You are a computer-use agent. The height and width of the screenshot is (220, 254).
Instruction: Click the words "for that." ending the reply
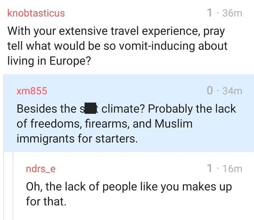pyautogui.click(x=46, y=202)
